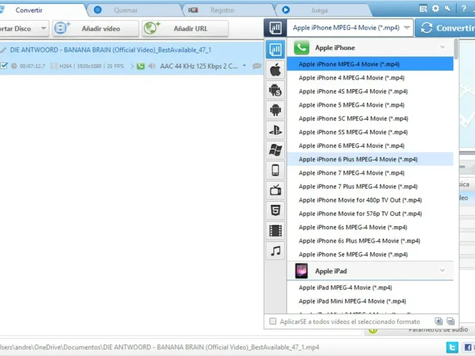
Task: Select Apple iPhone 6s MPEG-4 Movie
Action: [x=370, y=227]
